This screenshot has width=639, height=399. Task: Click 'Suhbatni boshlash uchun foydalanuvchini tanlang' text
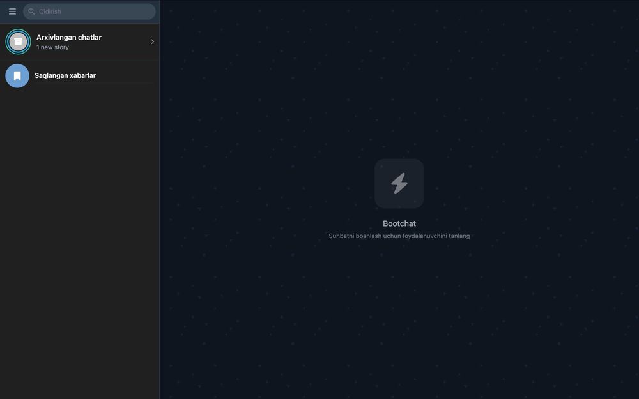point(399,236)
